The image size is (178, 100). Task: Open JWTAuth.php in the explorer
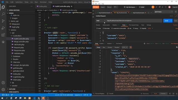coord(19,45)
